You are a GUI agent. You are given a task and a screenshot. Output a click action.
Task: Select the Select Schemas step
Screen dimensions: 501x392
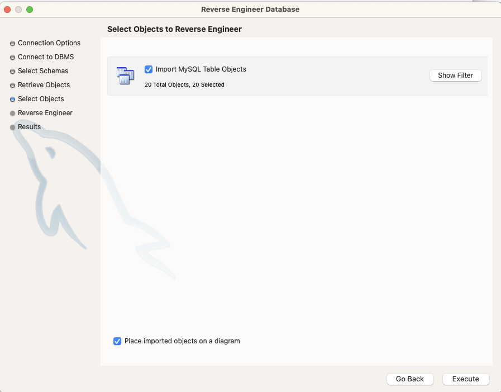tap(43, 71)
